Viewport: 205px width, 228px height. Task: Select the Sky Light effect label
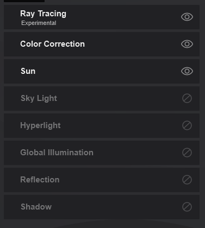pos(39,98)
